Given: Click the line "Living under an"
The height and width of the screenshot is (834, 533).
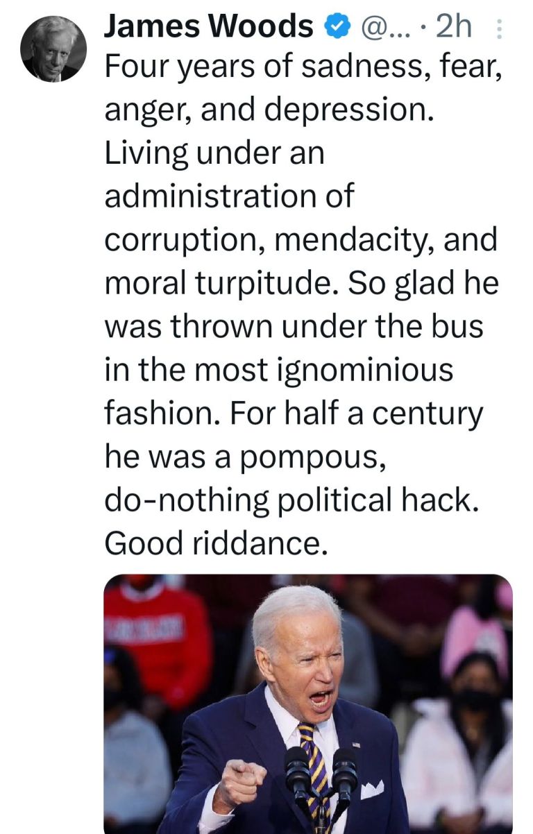Looking at the screenshot, I should (214, 154).
